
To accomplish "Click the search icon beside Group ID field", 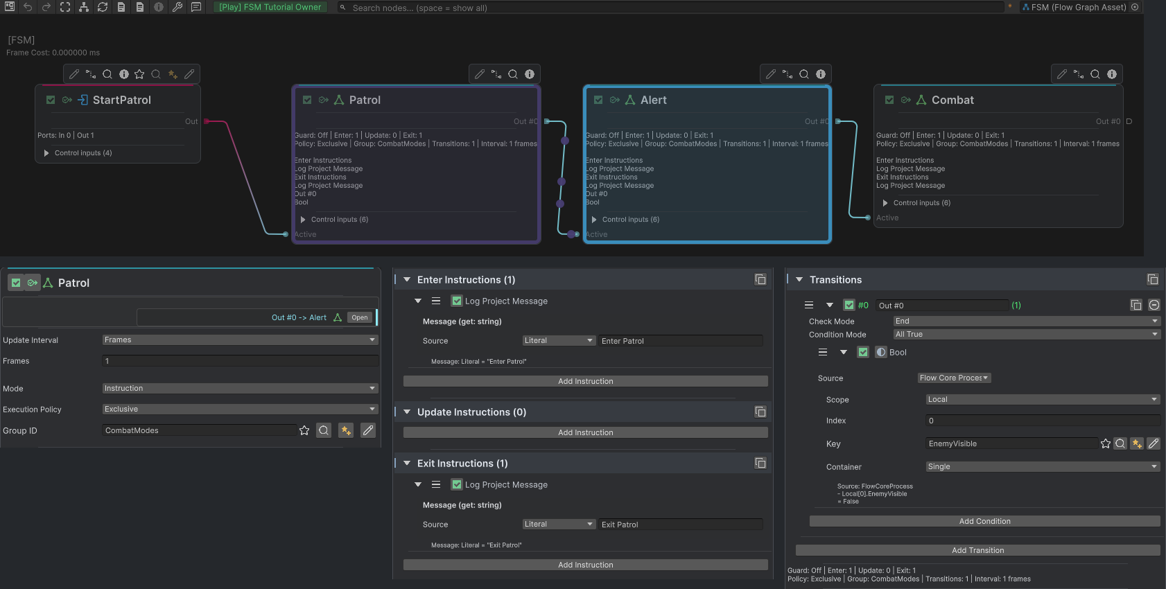I will [324, 430].
